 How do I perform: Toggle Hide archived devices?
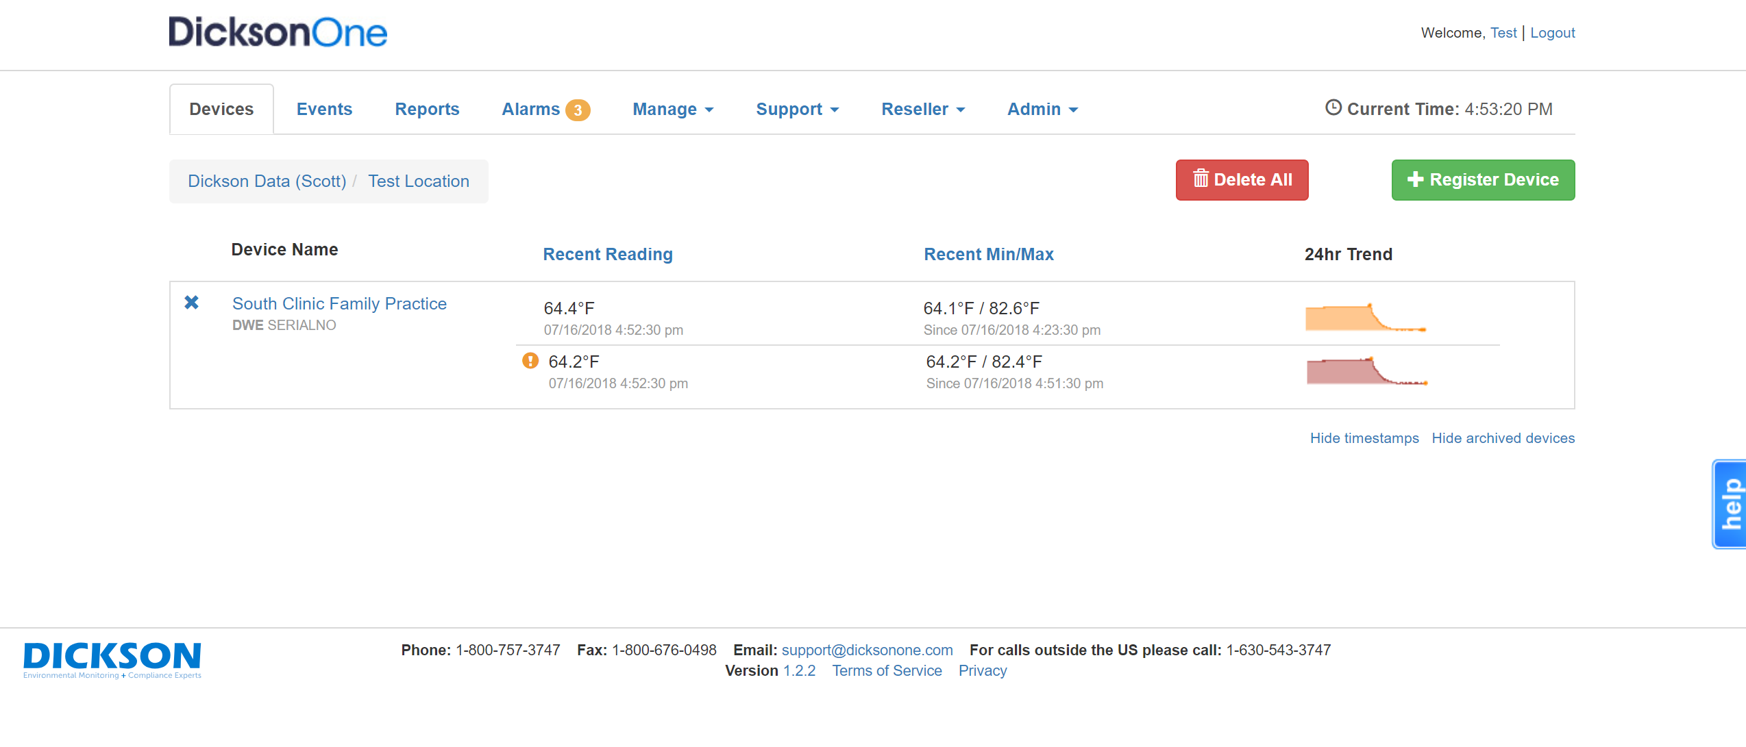[x=1503, y=438]
